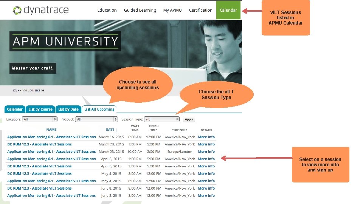Click the DETAILS column header

point(206,130)
